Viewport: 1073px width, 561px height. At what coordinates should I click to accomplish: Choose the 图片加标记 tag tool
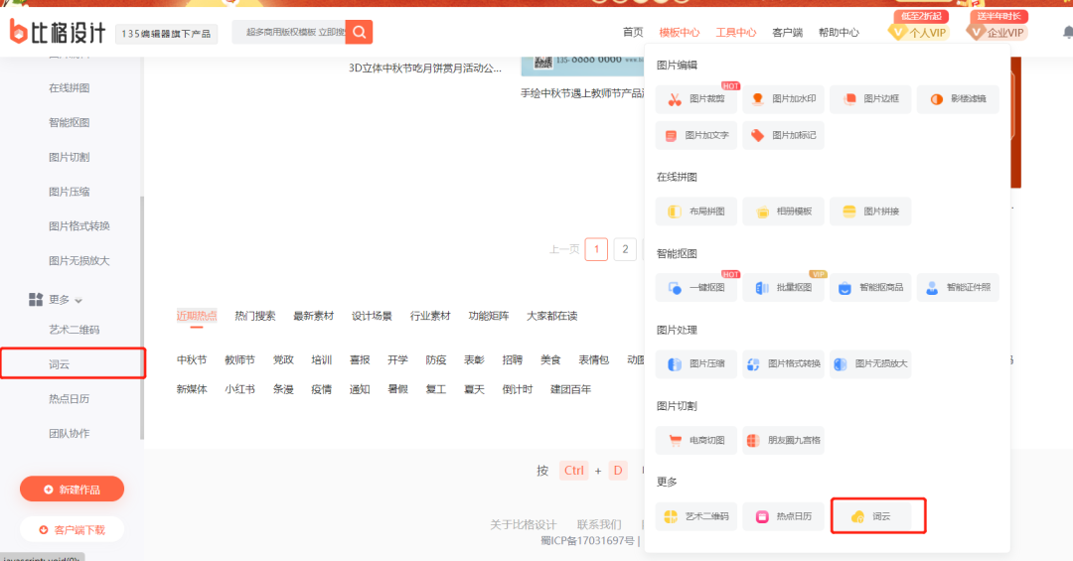pyautogui.click(x=784, y=135)
